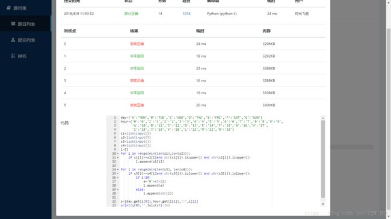Click memory value 3300KB
The image size is (391, 219).
[268, 105]
